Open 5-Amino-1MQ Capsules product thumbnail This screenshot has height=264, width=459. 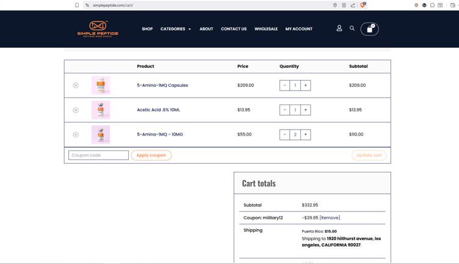coord(101,86)
